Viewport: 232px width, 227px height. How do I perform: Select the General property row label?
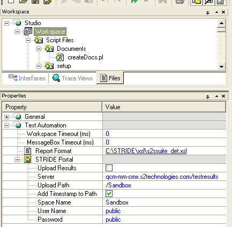point(35,117)
